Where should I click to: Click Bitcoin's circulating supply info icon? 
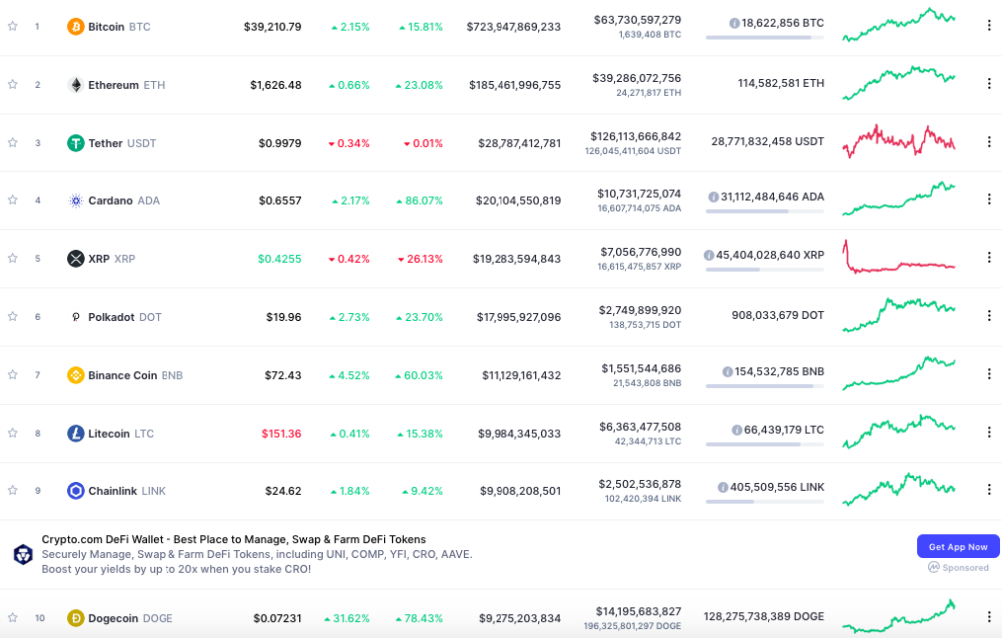[734, 22]
